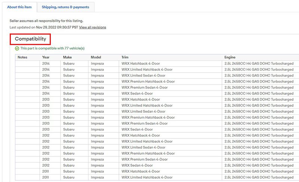
Task: Select 2012 WRX Limited Sedan 4-Door trim cell
Action: pyautogui.click(x=170, y=147)
